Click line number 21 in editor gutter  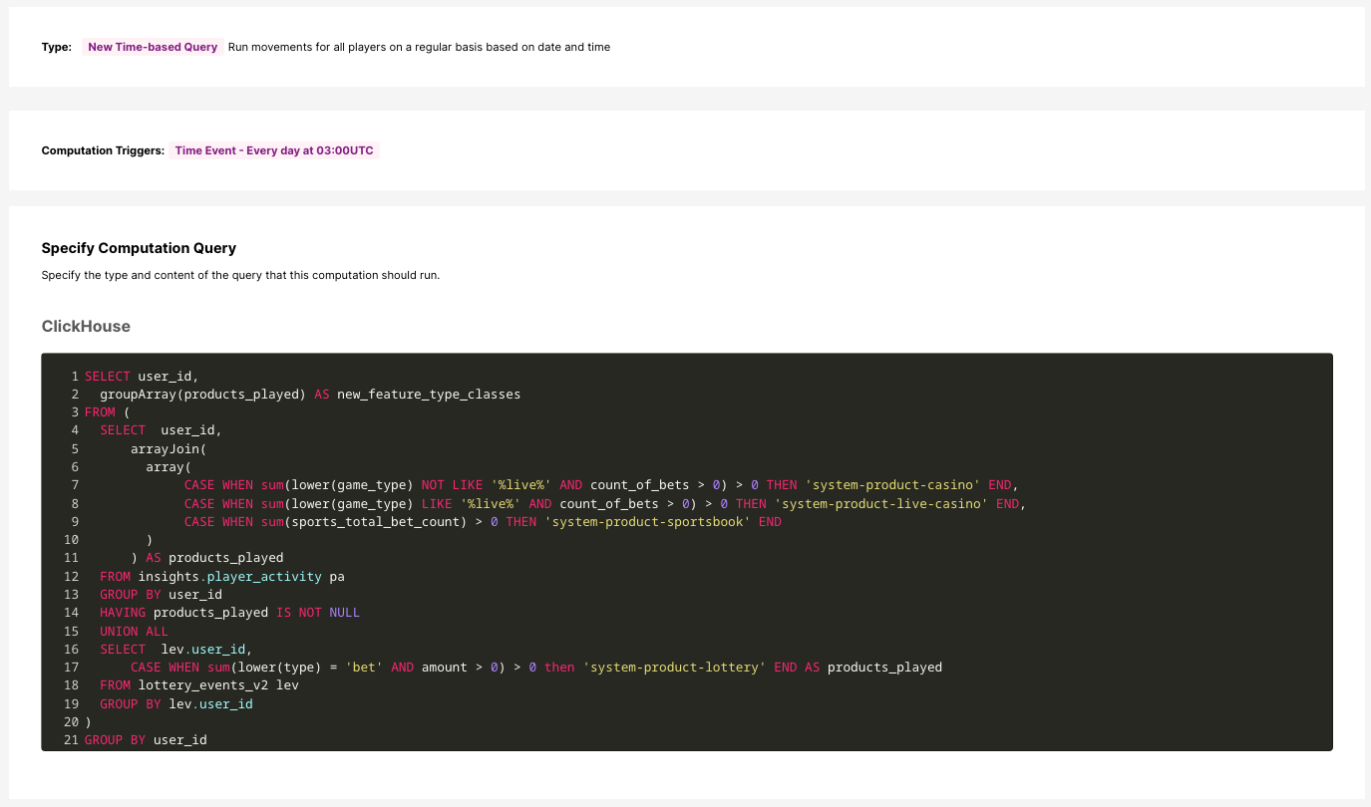[70, 740]
